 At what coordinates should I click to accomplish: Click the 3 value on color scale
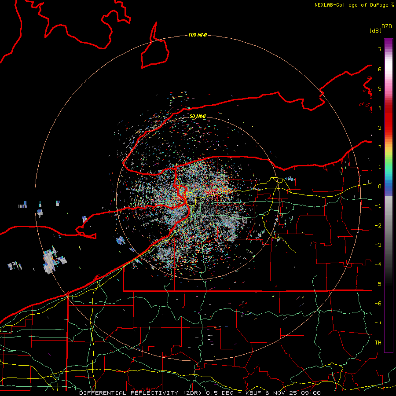coord(380,128)
